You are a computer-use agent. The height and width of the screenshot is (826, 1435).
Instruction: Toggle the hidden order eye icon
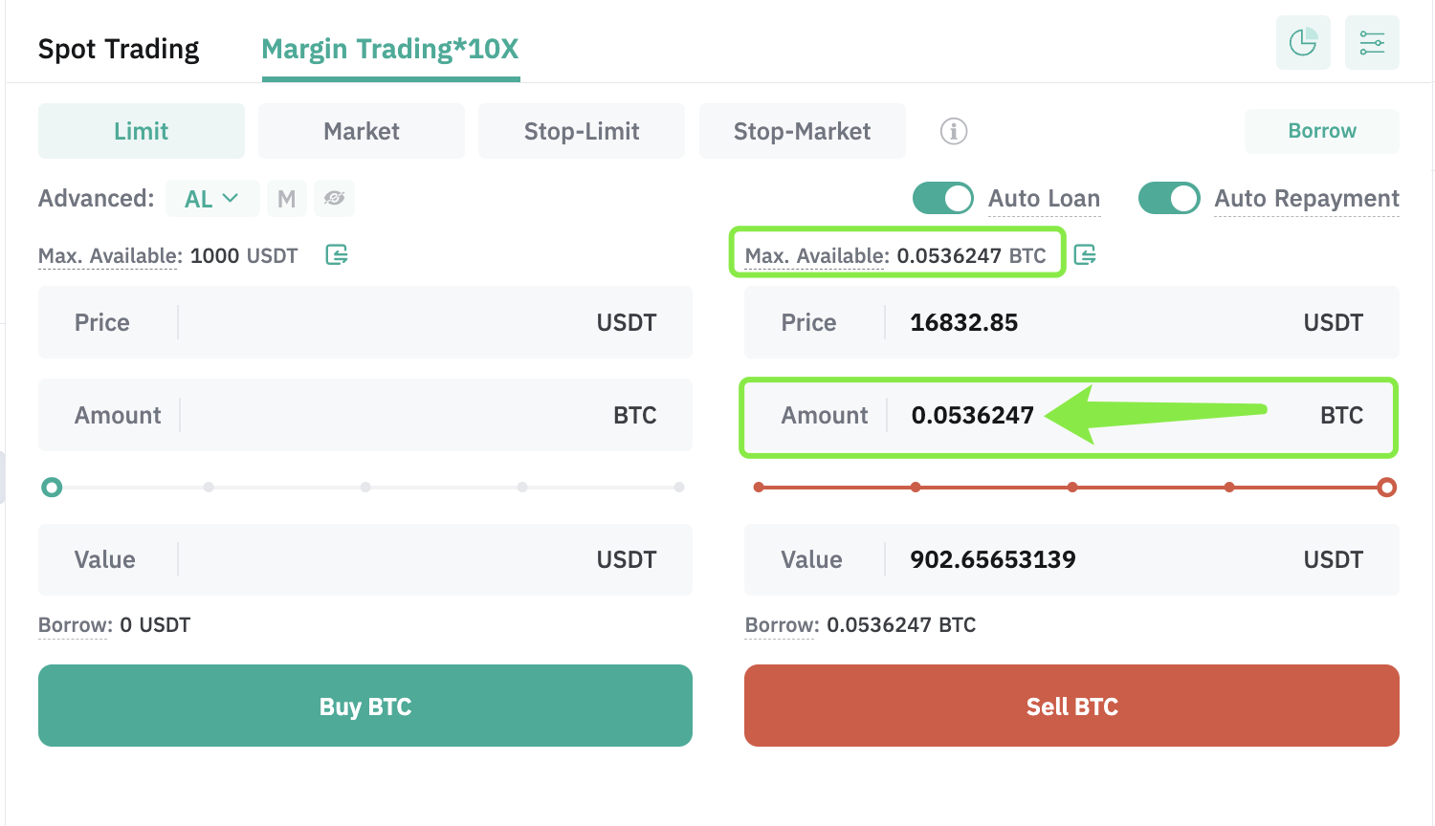click(x=334, y=199)
